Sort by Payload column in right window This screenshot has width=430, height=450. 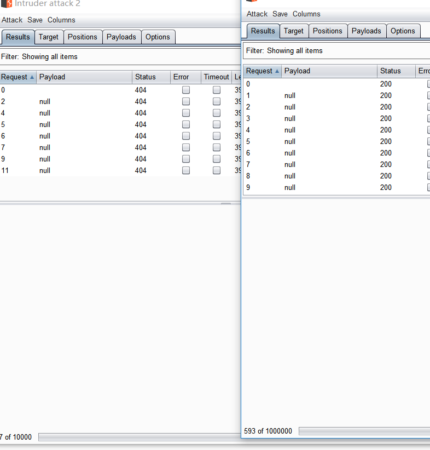(329, 71)
